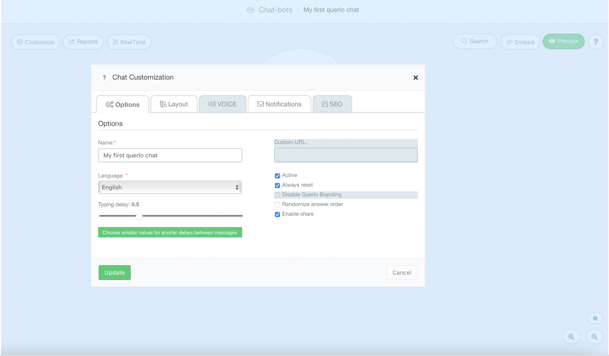
Task: Click the chatbot robot icon in breadcrumb
Action: tap(251, 10)
